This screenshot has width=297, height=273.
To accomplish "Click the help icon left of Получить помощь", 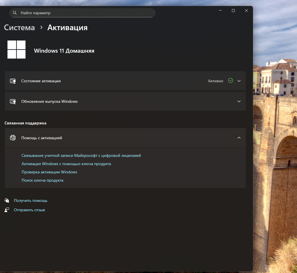I will (x=7, y=200).
